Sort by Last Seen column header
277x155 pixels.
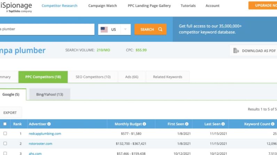pos(213,124)
